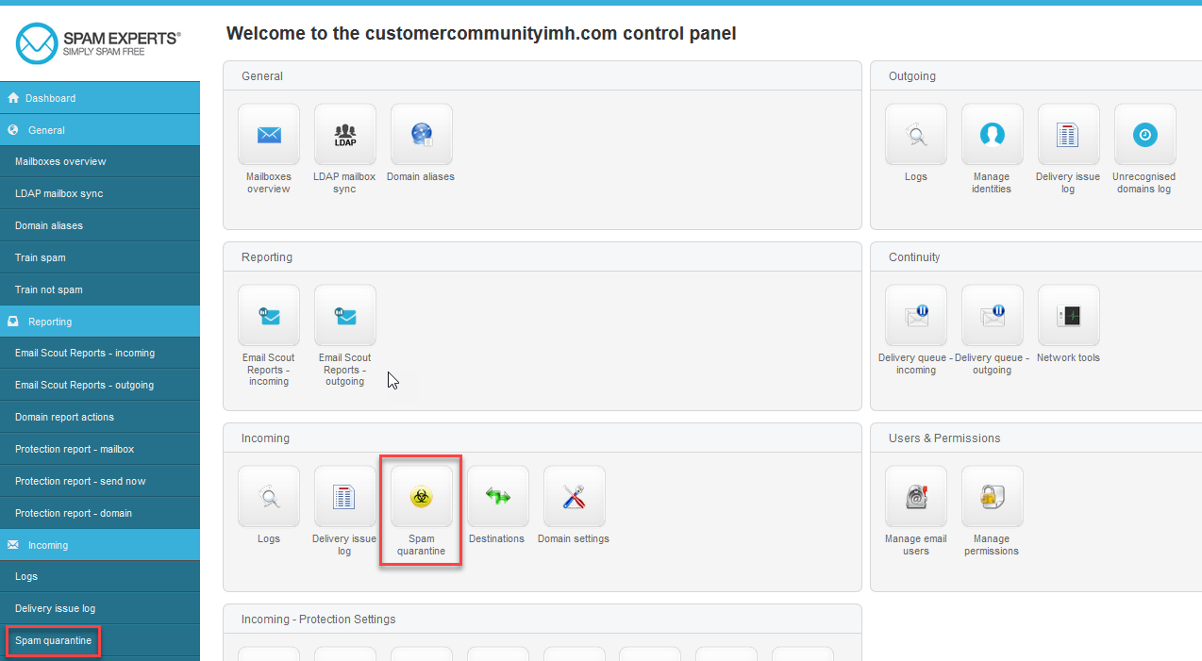Collapse the General sidebar section
The height and width of the screenshot is (661, 1202).
point(100,130)
